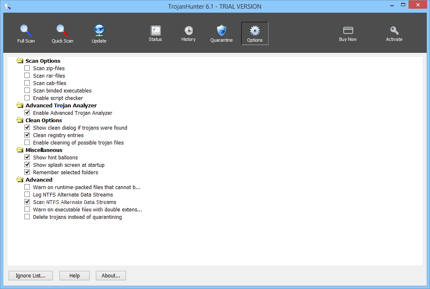Select the Clean Options heading
The image size is (430, 289).
click(x=44, y=121)
